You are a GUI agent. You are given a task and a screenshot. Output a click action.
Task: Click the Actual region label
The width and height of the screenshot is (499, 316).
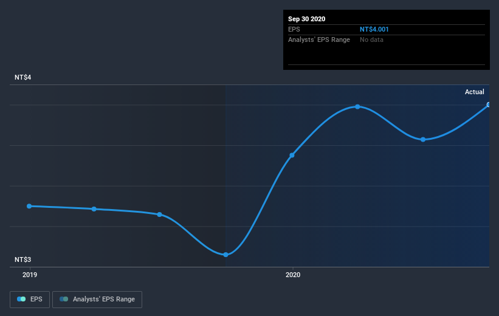click(475, 92)
